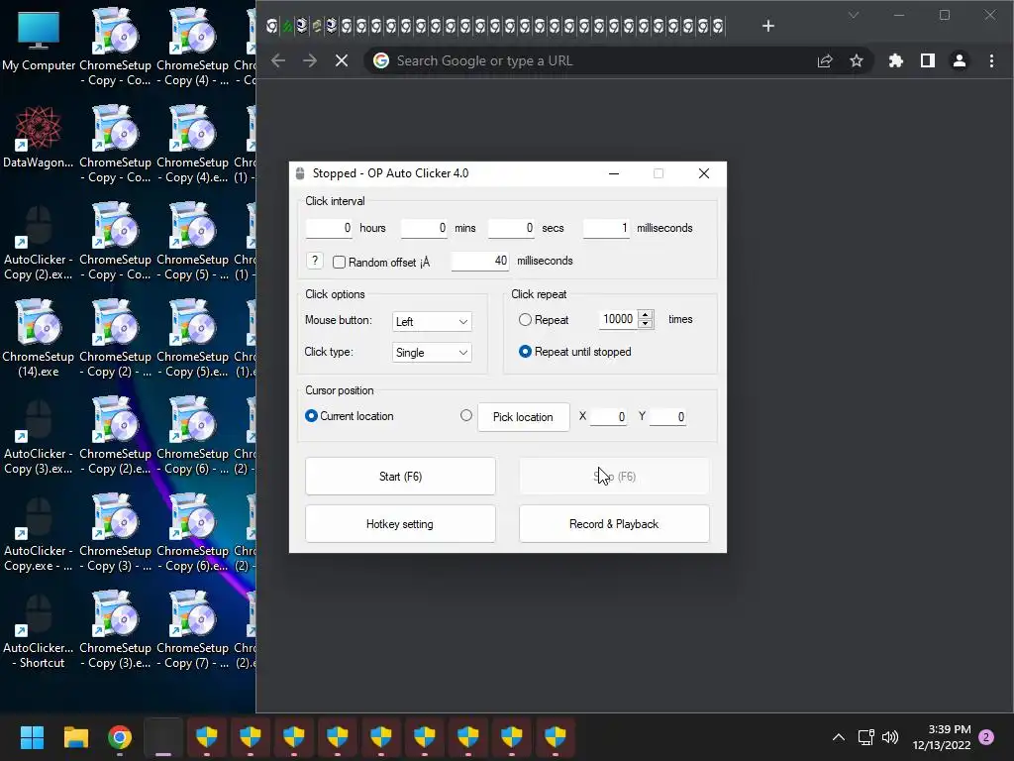
Task: Click the Pick location button
Action: (523, 417)
